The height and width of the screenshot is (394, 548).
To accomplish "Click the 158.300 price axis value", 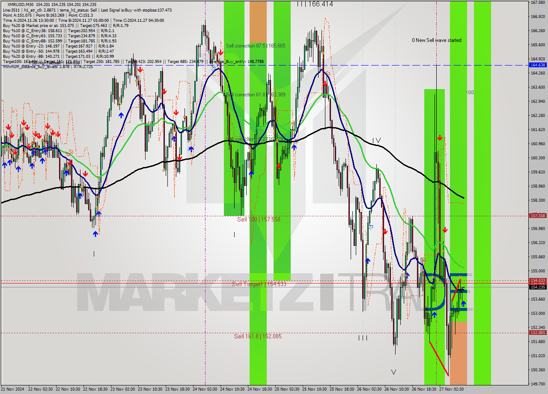I will coord(537,200).
